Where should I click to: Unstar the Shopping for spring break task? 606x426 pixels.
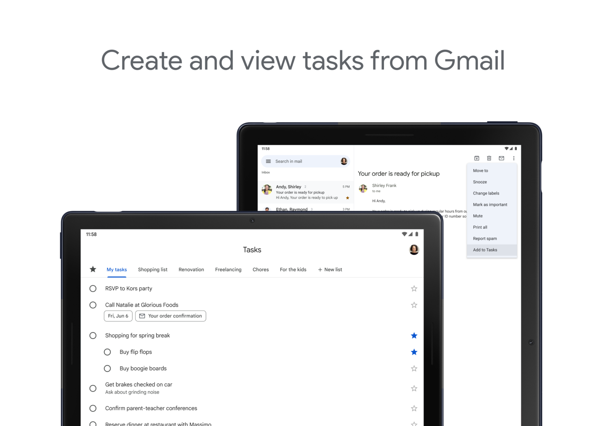tap(414, 335)
